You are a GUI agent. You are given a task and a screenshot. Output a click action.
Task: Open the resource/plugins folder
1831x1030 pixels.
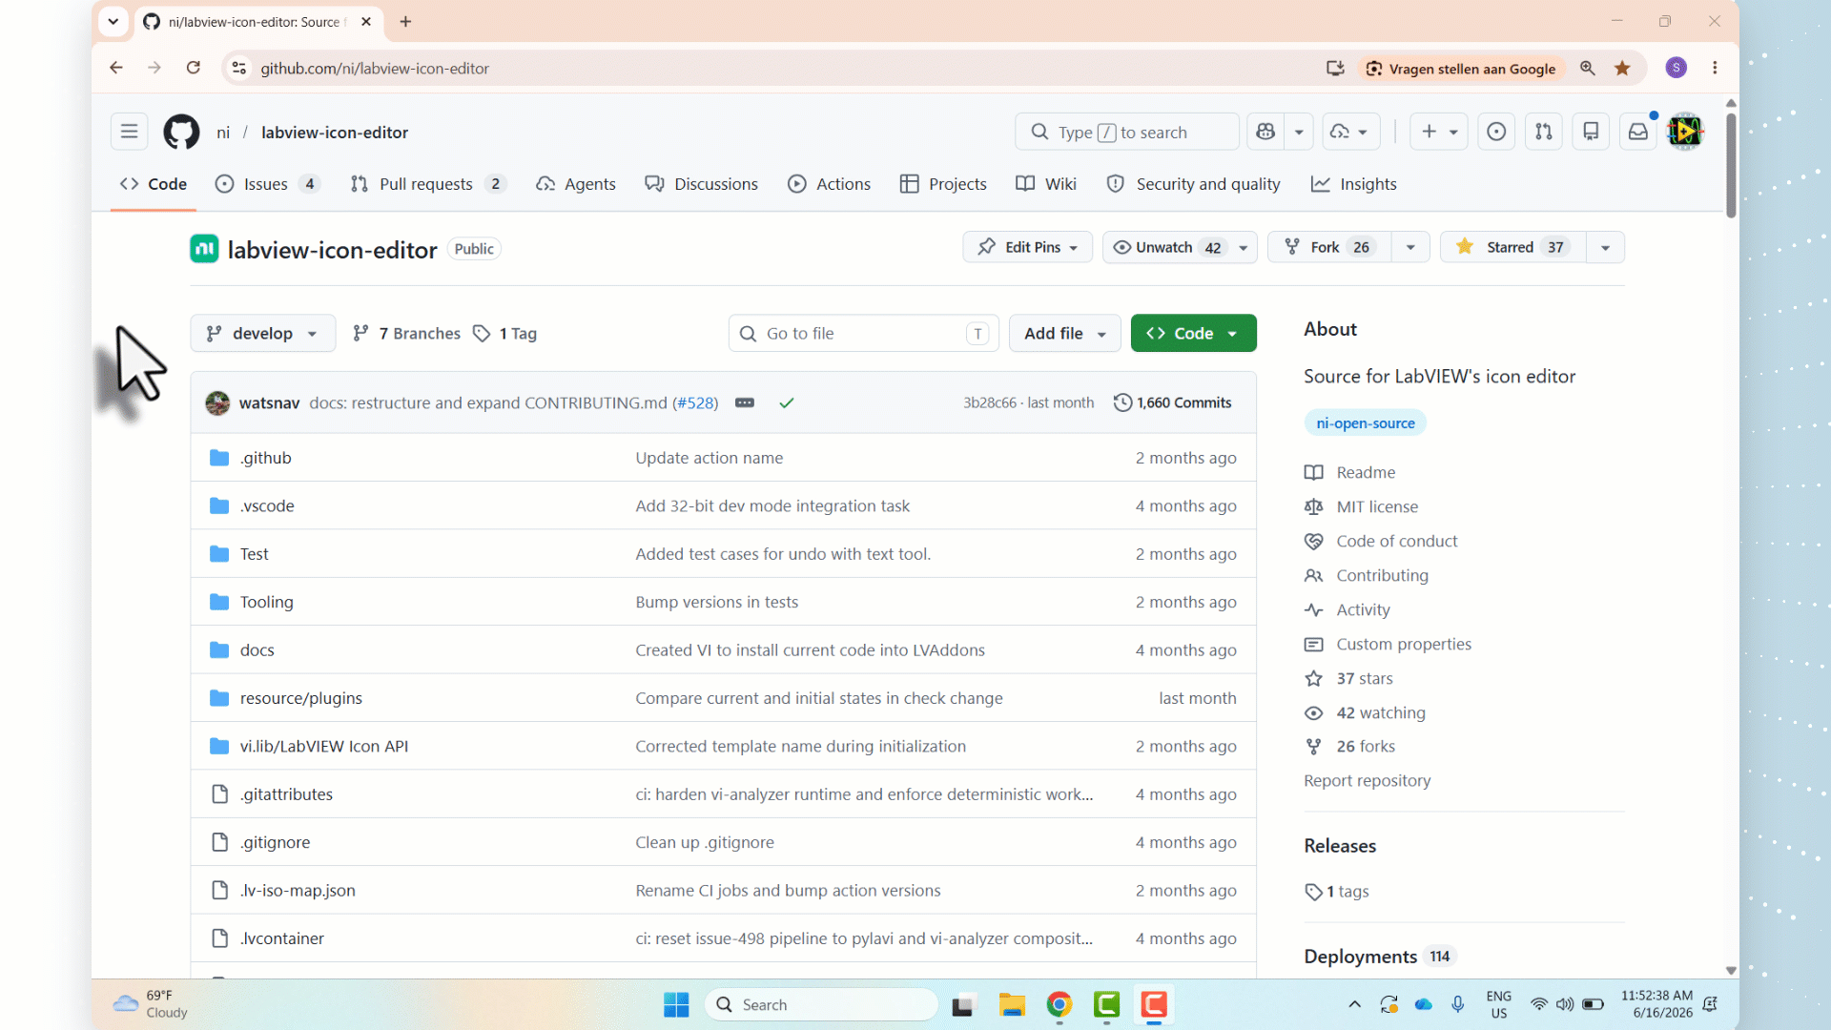[301, 698]
